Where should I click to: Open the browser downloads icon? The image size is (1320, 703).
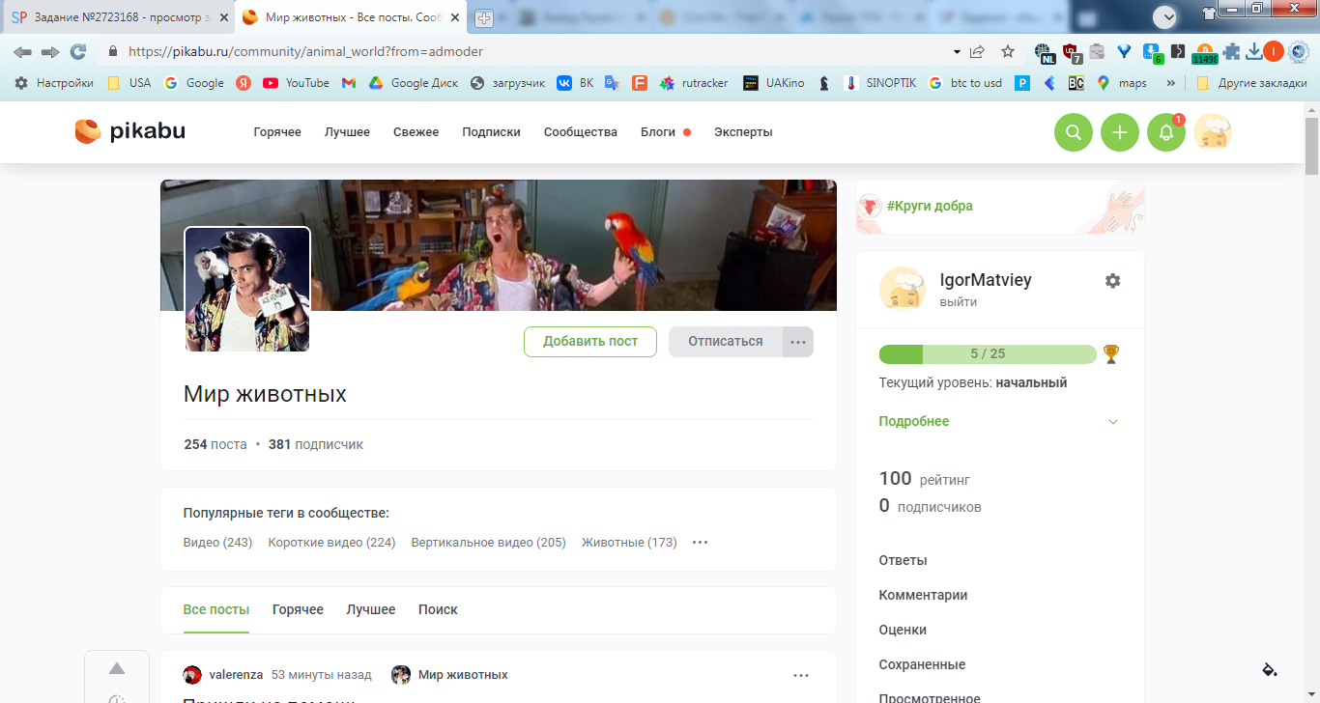[1254, 51]
